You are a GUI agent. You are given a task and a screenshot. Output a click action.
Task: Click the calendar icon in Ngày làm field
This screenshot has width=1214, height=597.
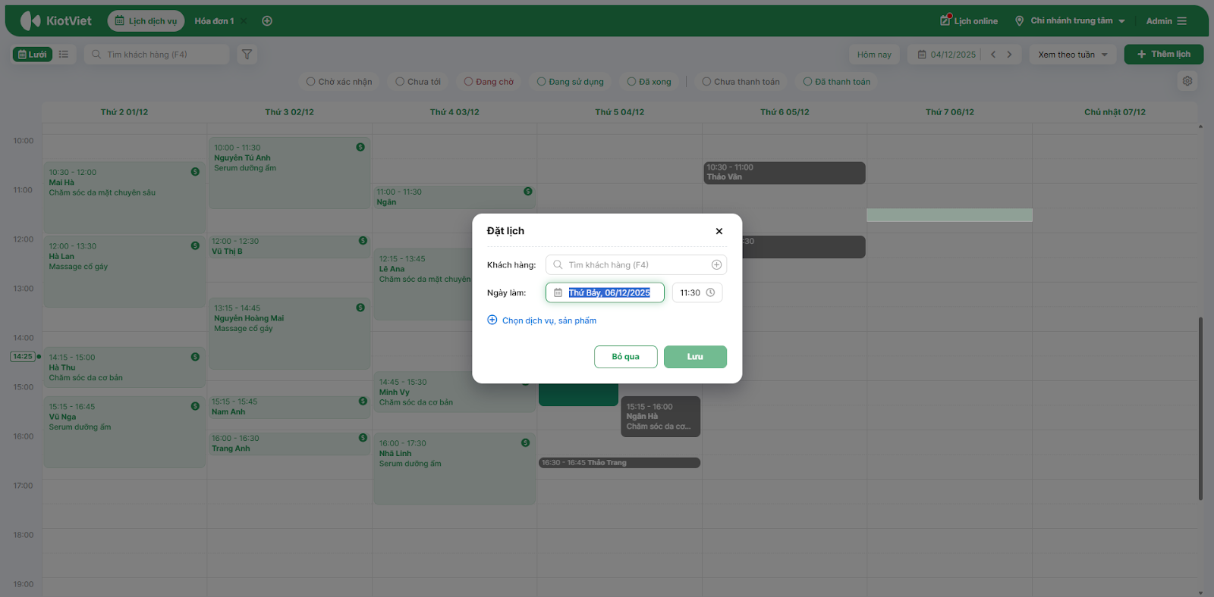(558, 292)
